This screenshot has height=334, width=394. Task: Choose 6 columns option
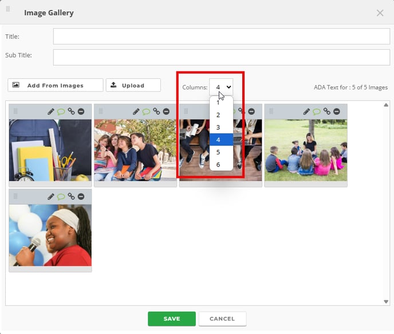221,164
